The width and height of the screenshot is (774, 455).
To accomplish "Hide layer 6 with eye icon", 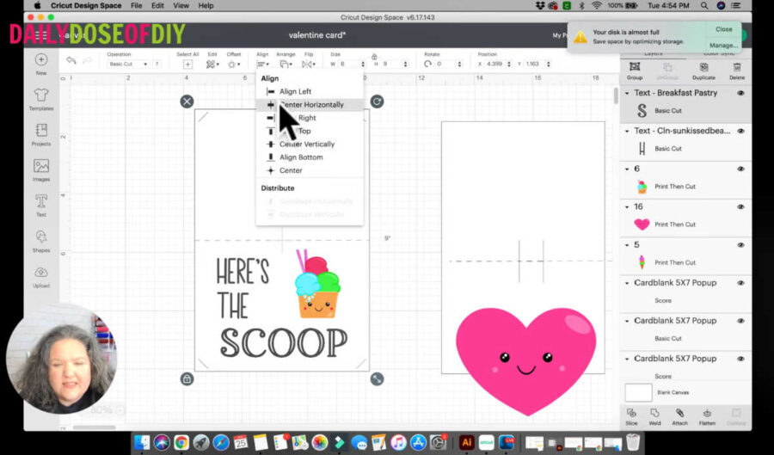I will (741, 169).
